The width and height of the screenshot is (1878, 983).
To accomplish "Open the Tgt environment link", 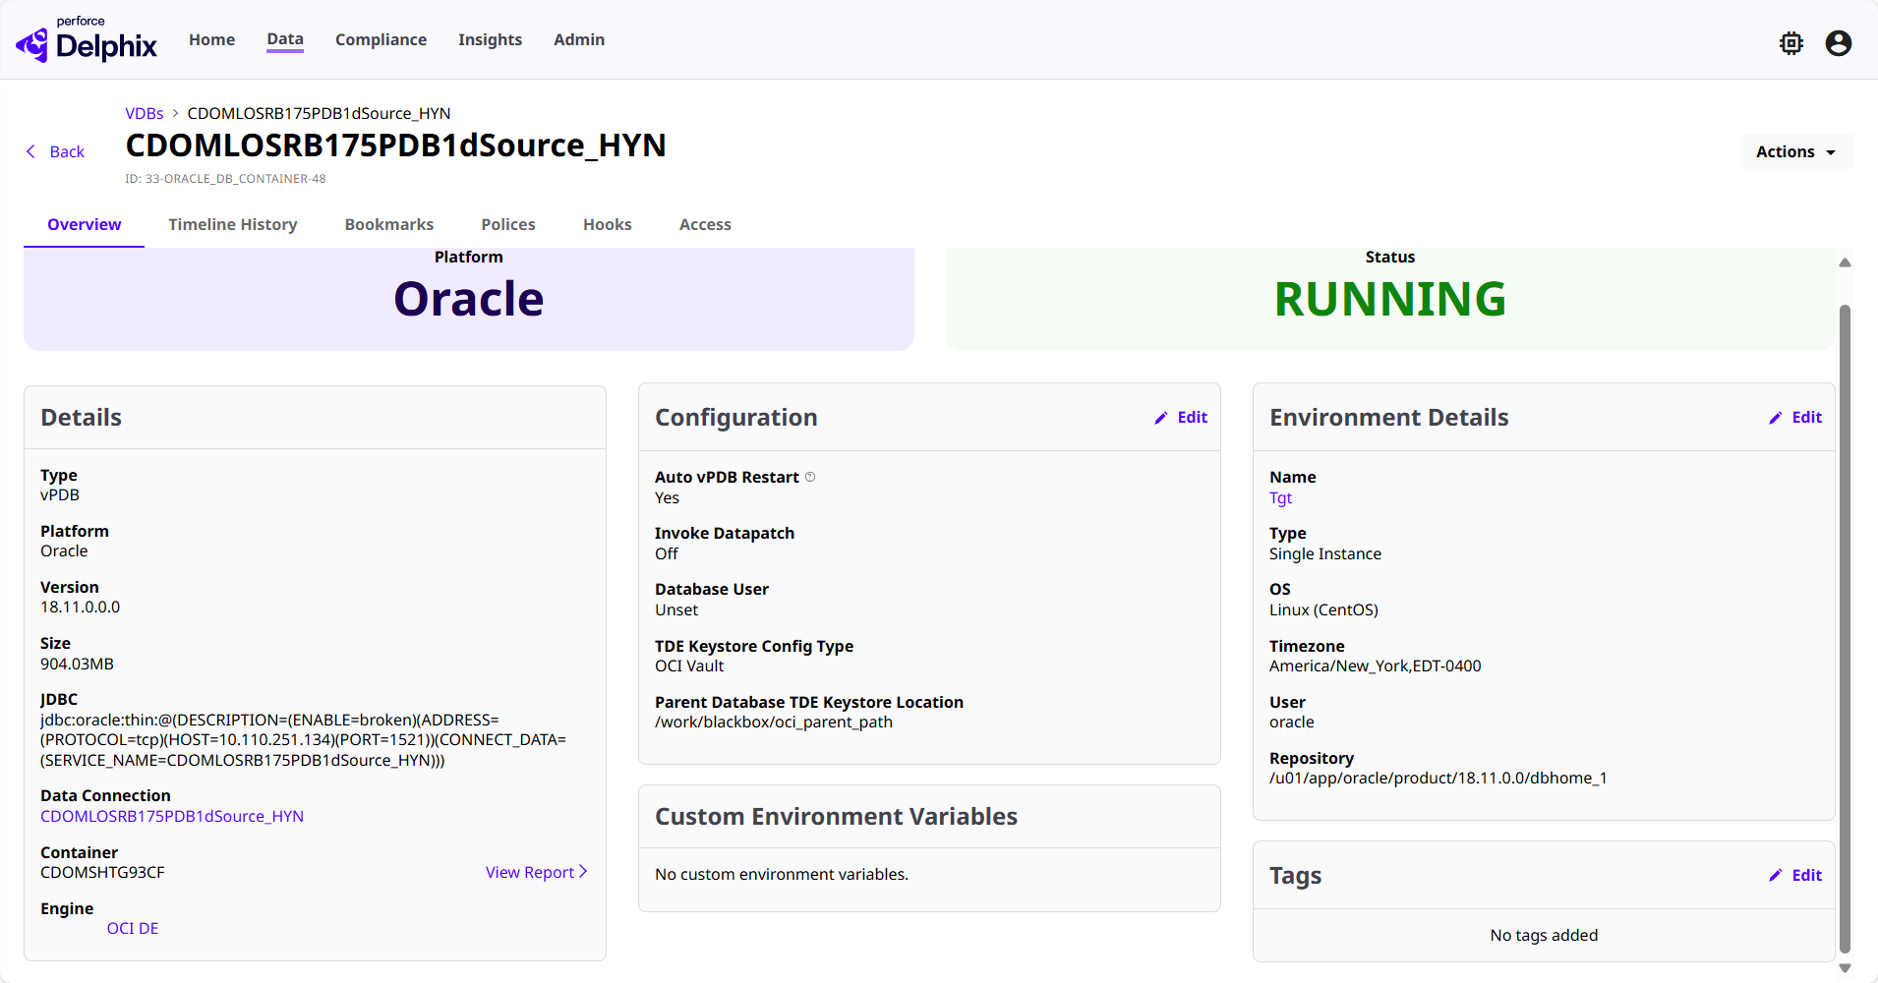I will (x=1280, y=497).
